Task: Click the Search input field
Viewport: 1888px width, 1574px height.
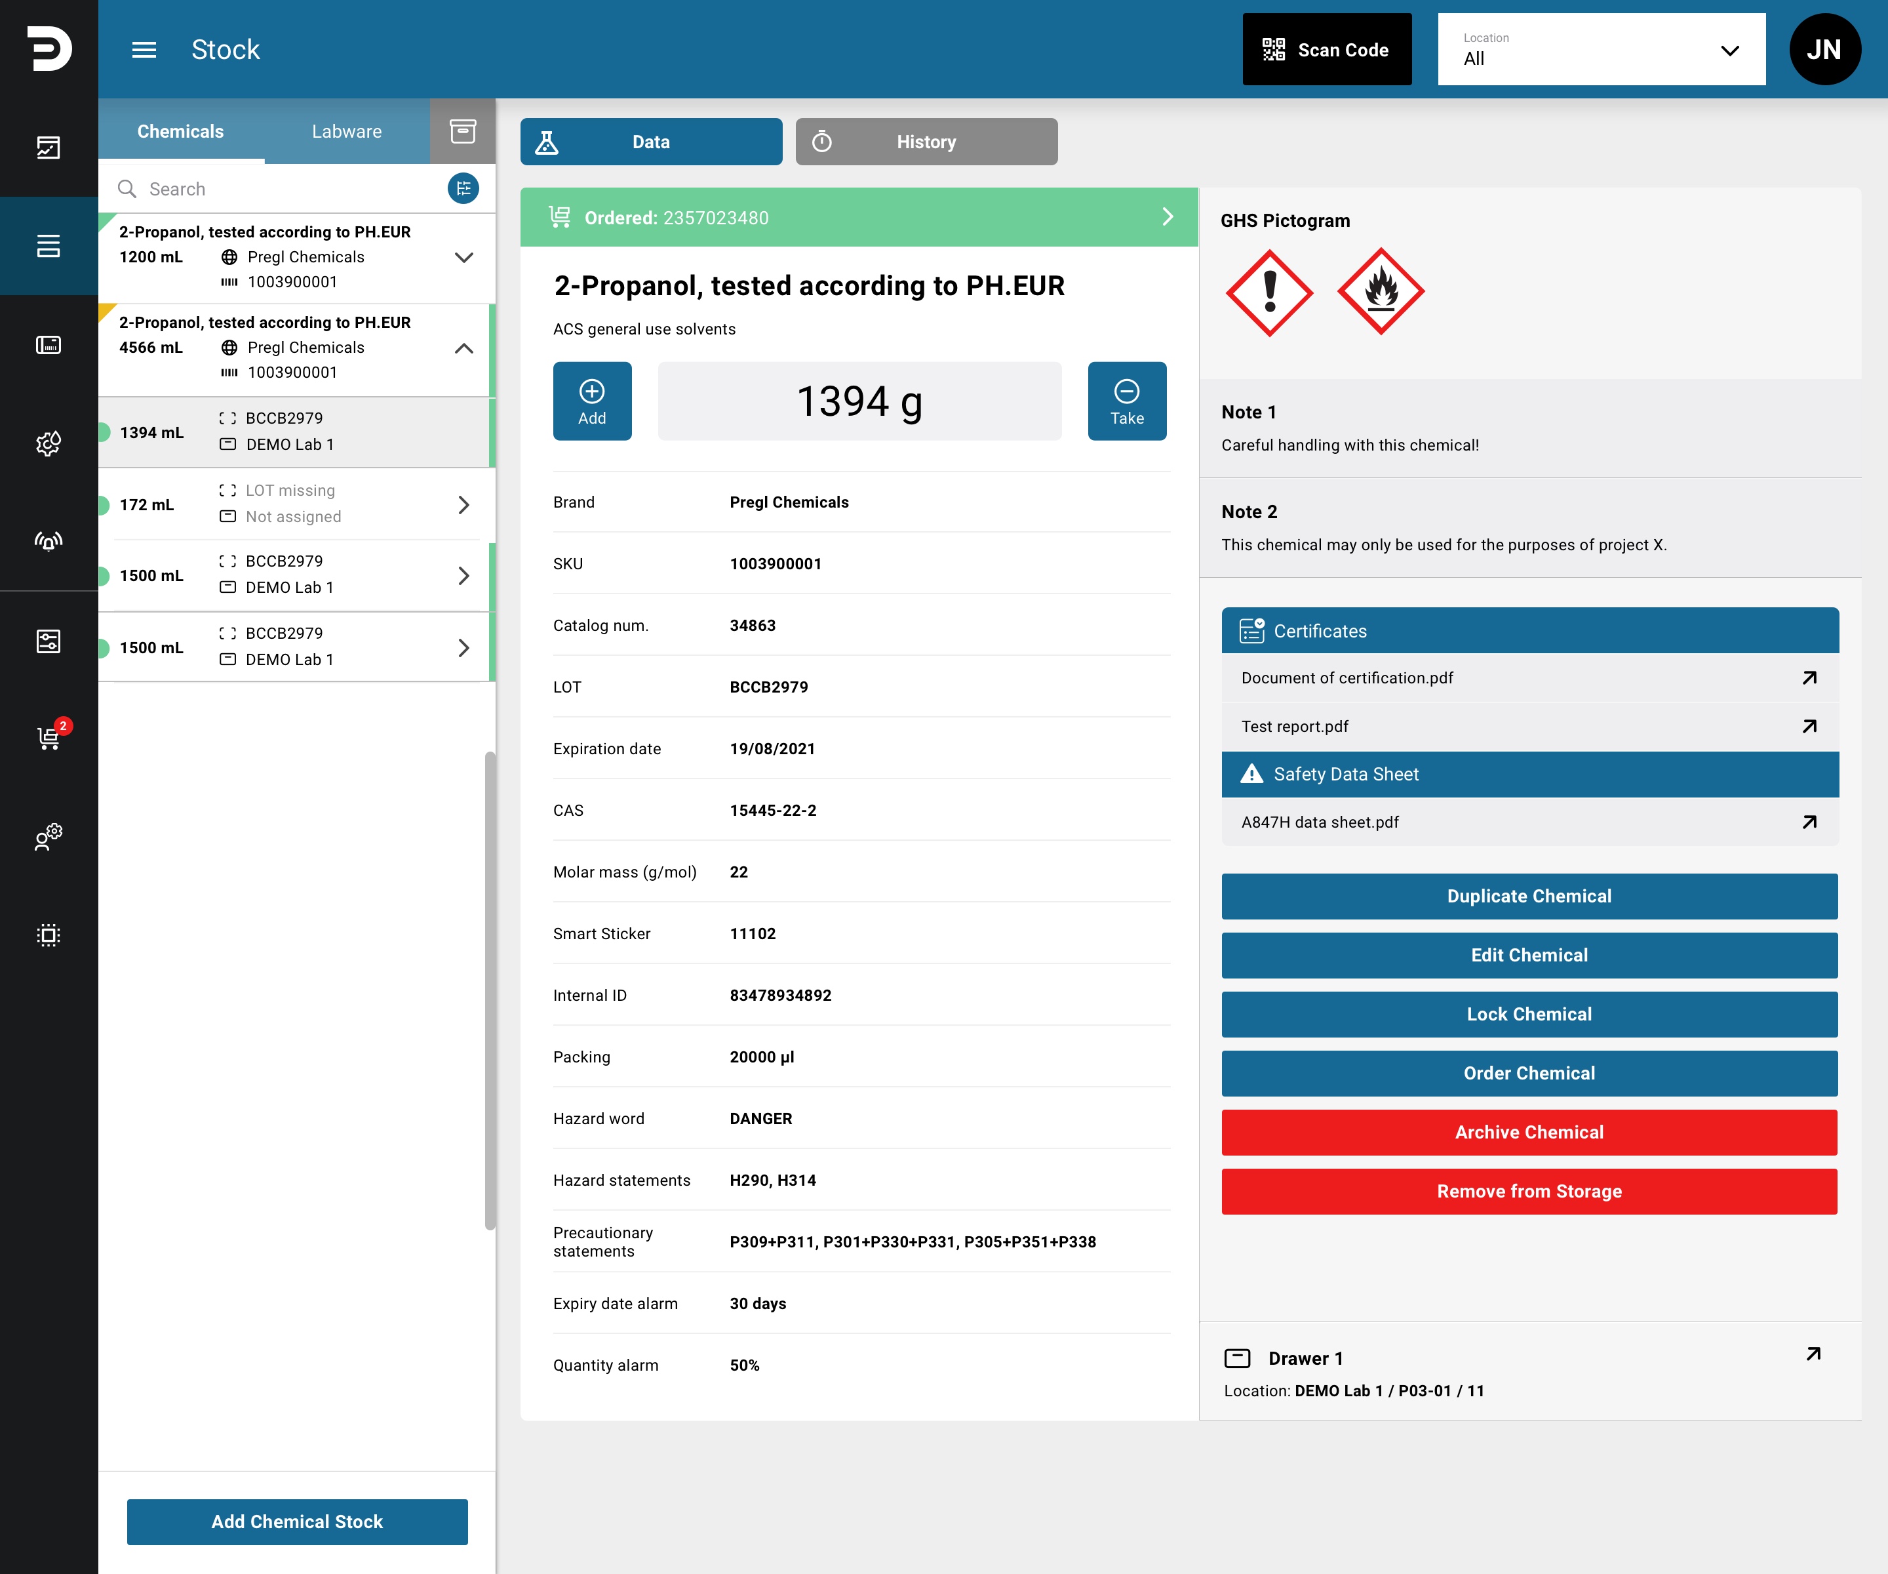Action: click(279, 189)
